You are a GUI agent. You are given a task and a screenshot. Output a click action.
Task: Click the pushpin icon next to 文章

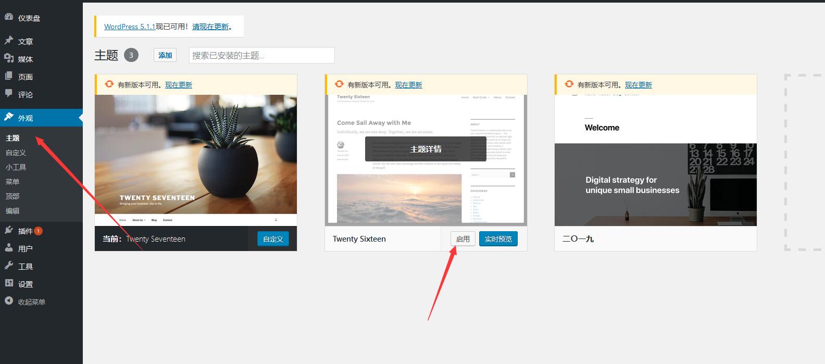coord(9,41)
